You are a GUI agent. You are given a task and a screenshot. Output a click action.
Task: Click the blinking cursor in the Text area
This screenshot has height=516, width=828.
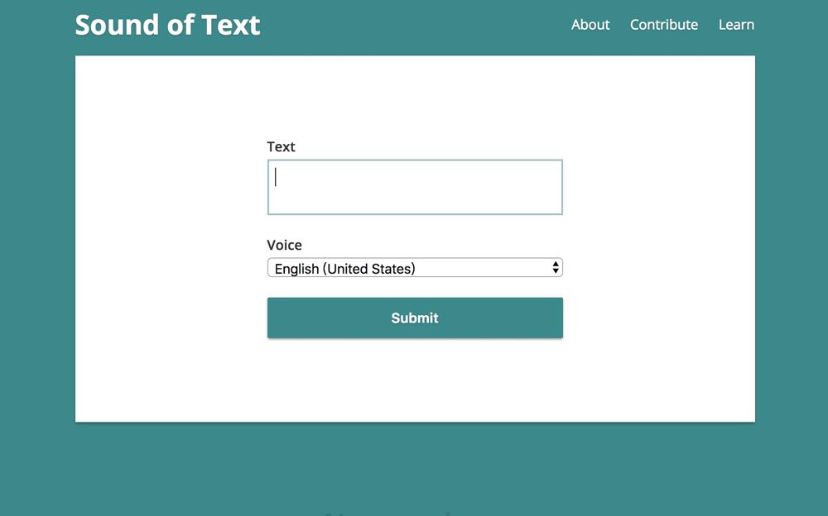click(x=276, y=177)
